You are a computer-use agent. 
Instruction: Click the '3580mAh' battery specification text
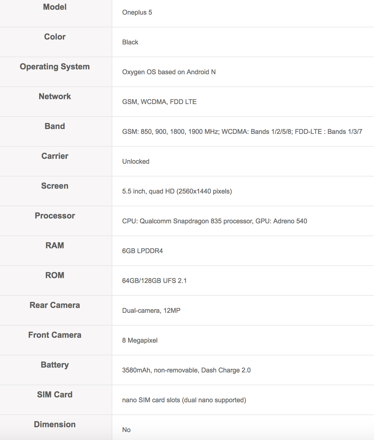(186, 370)
